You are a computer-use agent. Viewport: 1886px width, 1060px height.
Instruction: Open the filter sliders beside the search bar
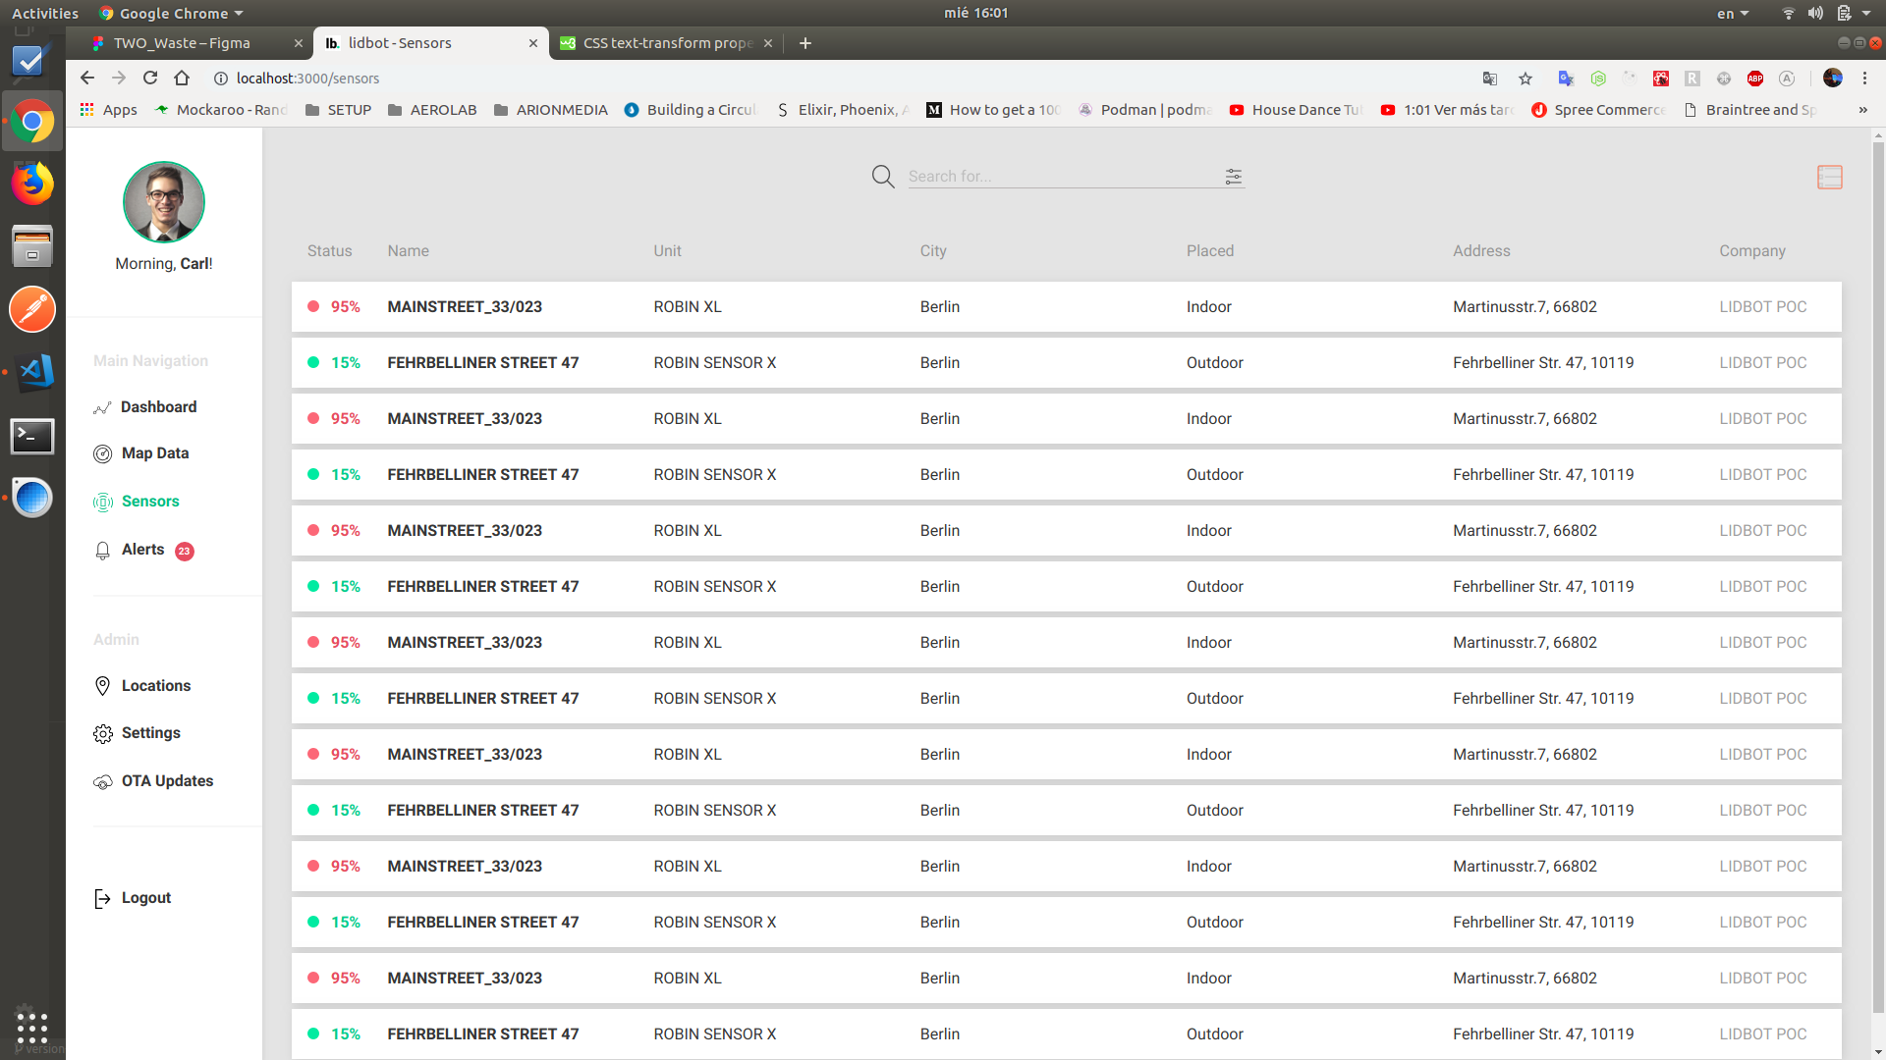point(1233,177)
